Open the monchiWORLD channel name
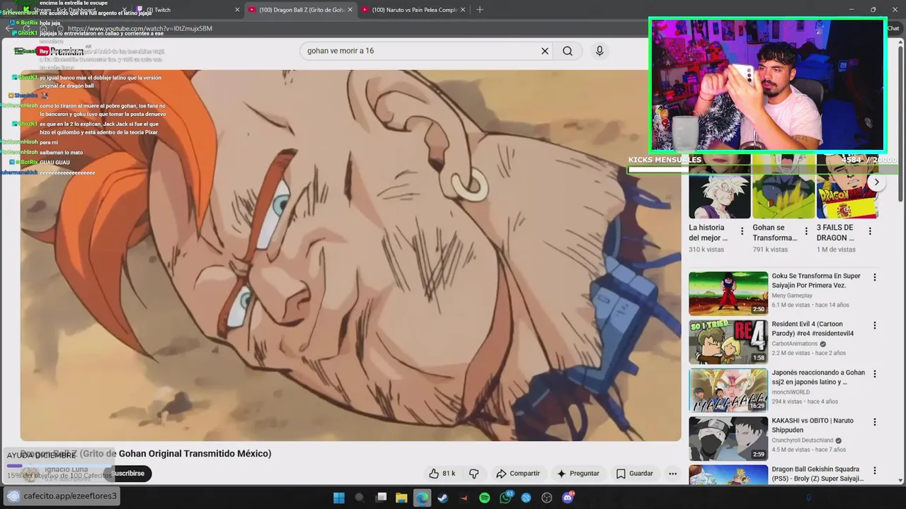The width and height of the screenshot is (906, 509). coord(791,392)
